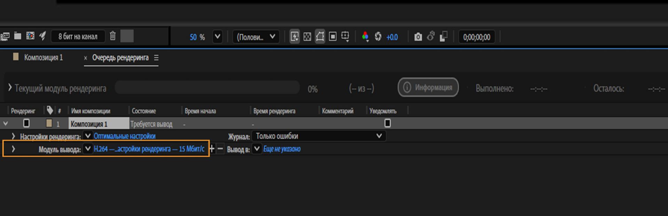The width and height of the screenshot is (668, 216).
Task: Close the 'Очередь рендеринга' tab with the x
Action: click(x=86, y=58)
